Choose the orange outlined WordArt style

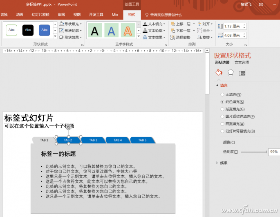[128, 30]
